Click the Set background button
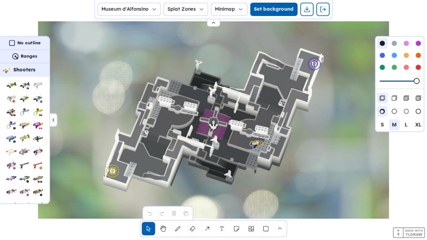The image size is (427, 240). pyautogui.click(x=274, y=9)
